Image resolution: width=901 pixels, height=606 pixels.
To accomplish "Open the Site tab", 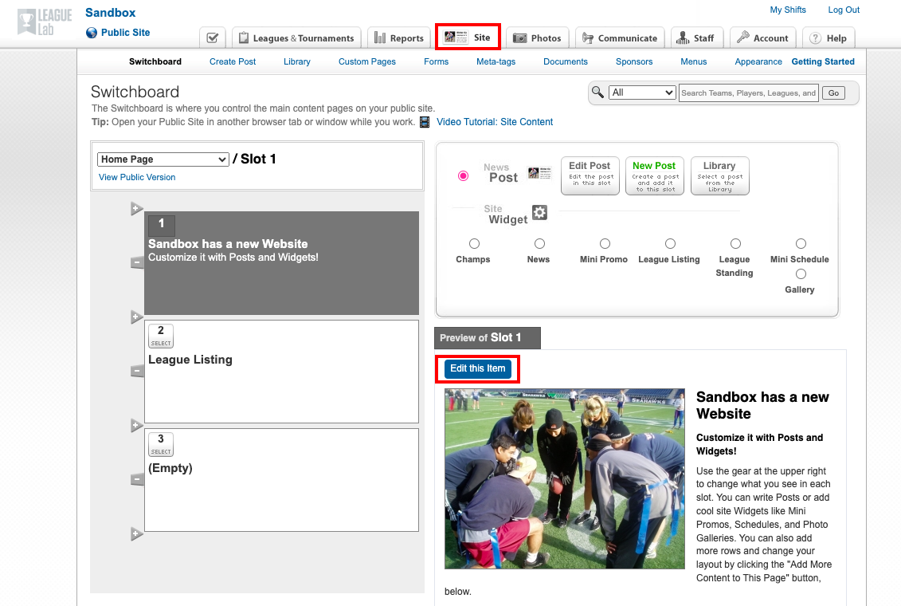I will [468, 37].
